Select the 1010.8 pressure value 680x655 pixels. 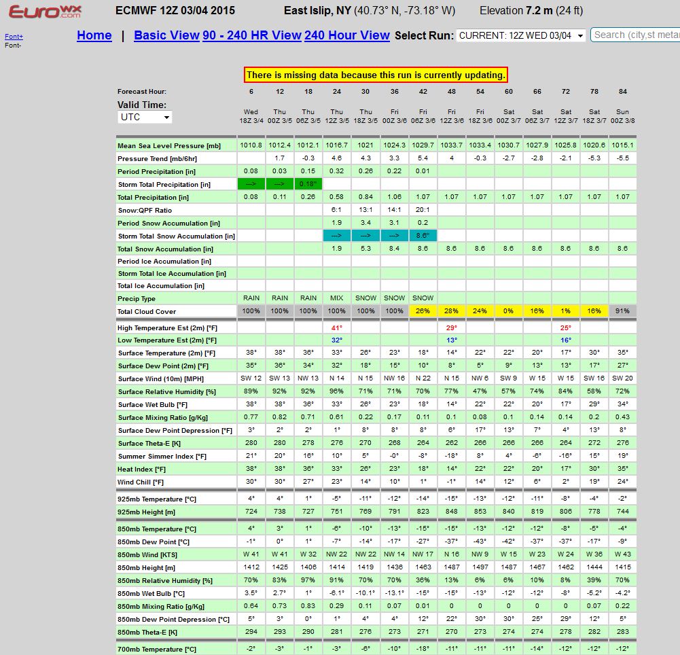tap(251, 145)
